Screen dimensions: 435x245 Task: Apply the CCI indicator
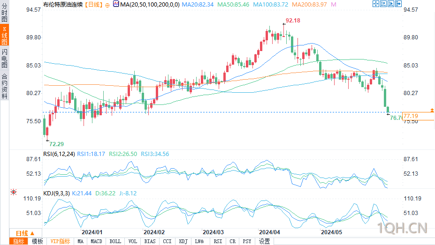(x=167, y=241)
